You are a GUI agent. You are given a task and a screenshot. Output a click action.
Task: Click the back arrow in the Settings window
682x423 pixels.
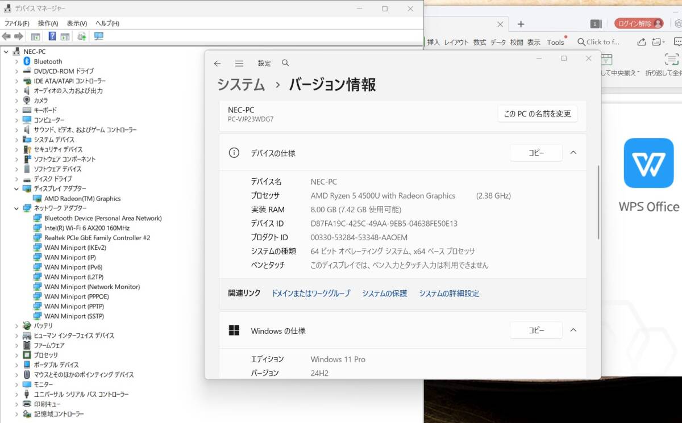[x=218, y=63]
